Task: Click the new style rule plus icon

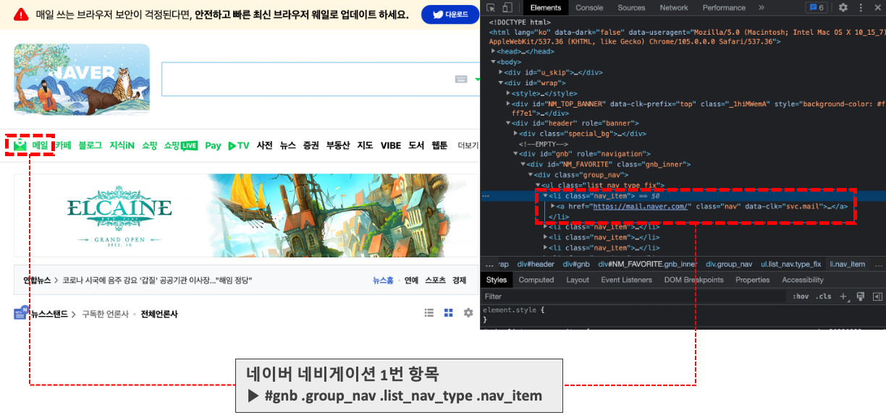Action: point(843,296)
